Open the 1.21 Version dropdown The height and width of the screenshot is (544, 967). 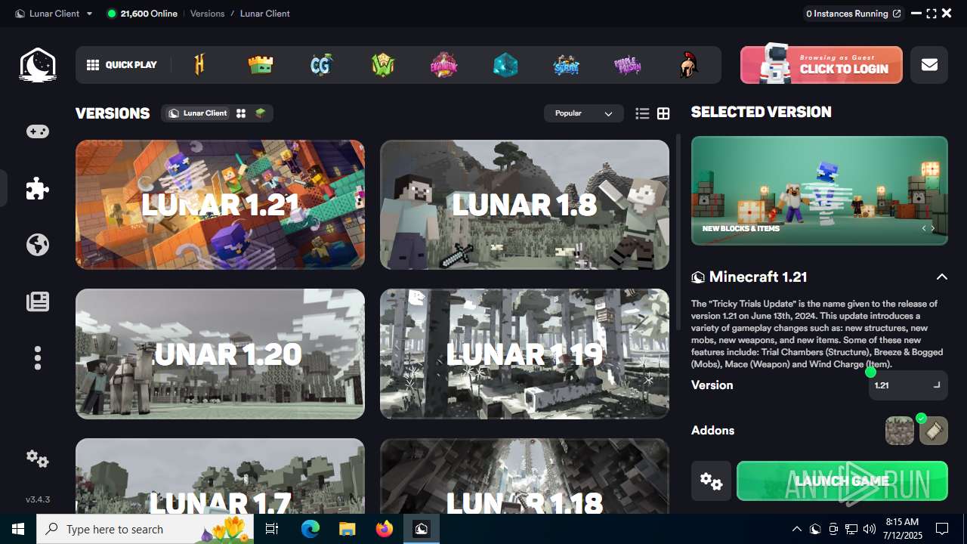tap(908, 385)
